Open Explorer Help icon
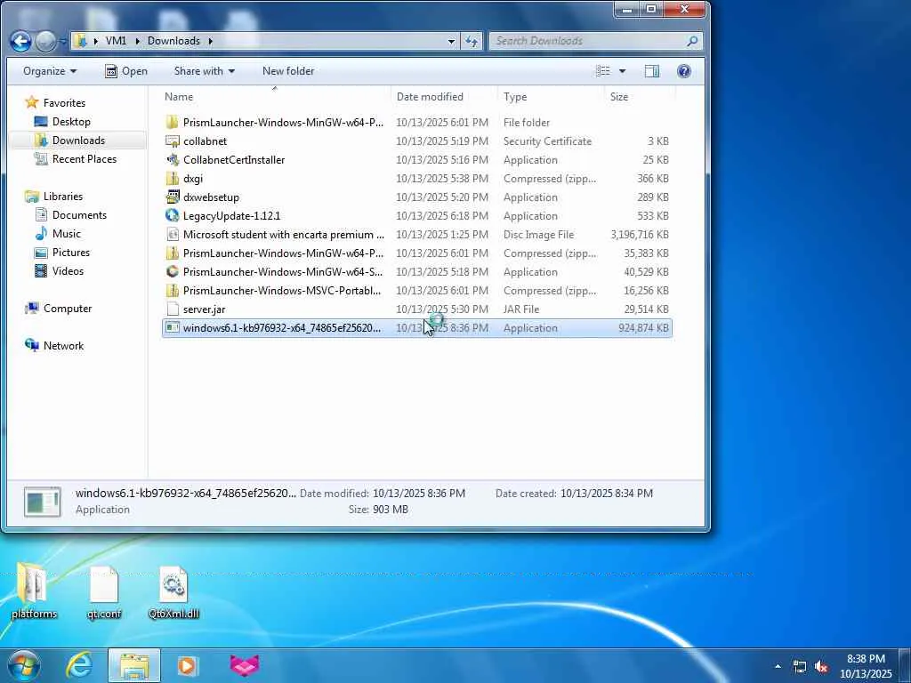This screenshot has height=683, width=911. 684,71
